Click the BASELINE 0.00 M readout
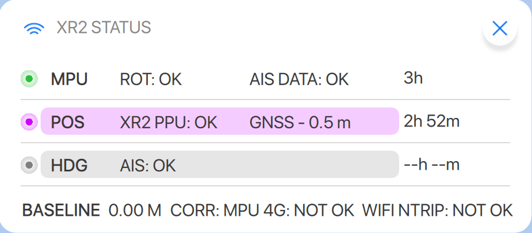This screenshot has width=532, height=233. [x=92, y=211]
